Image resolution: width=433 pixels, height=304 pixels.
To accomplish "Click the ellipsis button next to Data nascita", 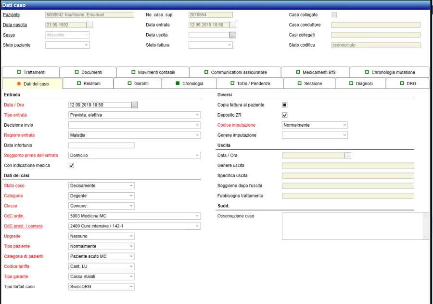I will (90, 25).
